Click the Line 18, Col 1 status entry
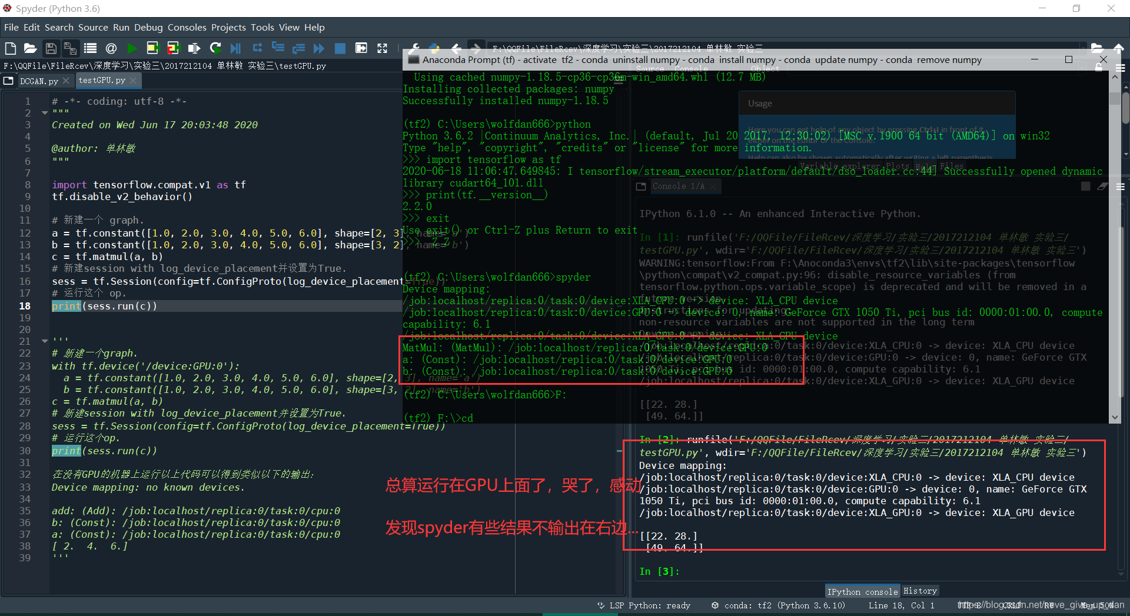This screenshot has width=1130, height=616. click(x=901, y=605)
